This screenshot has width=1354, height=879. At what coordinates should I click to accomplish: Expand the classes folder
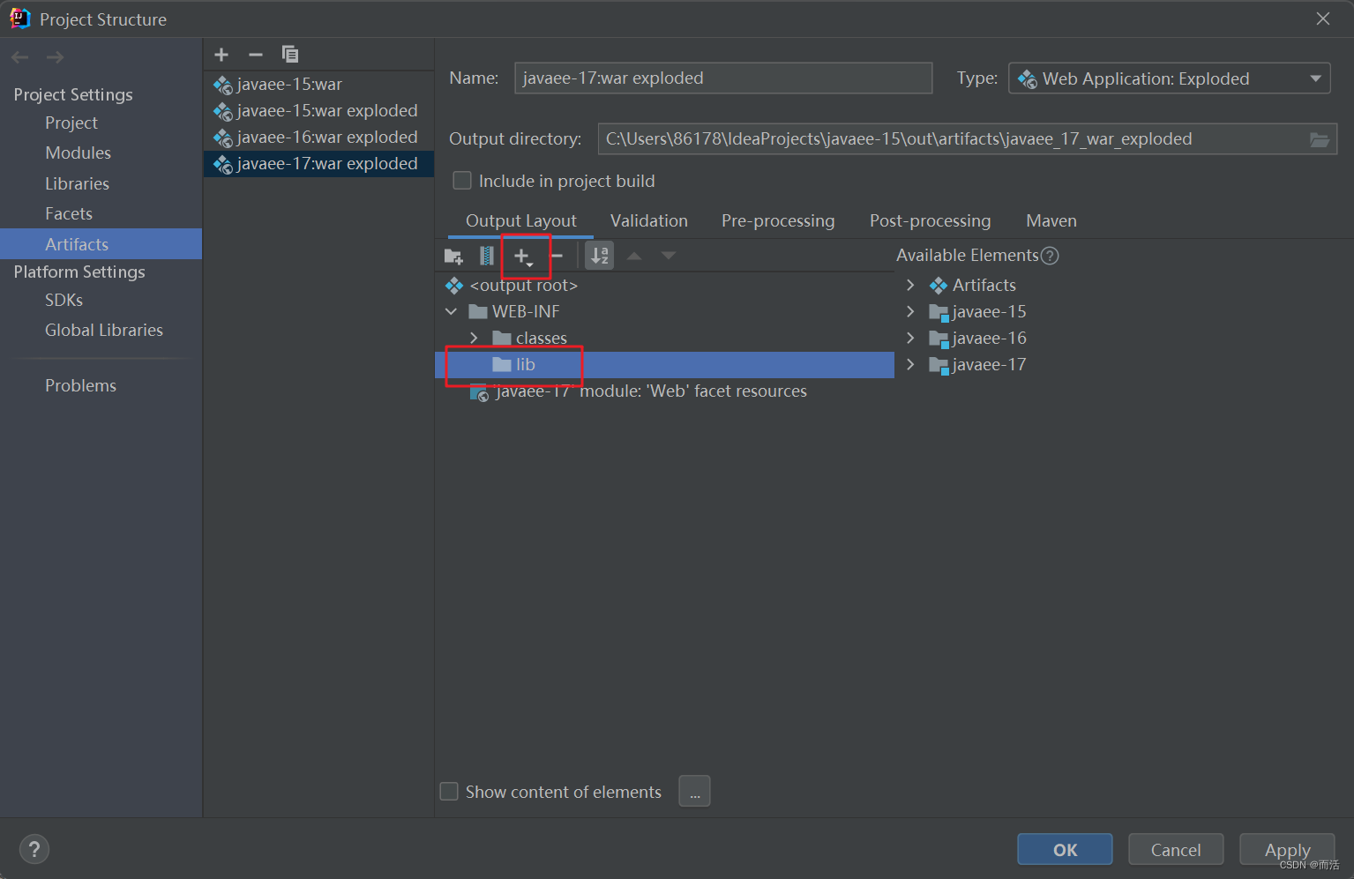[475, 339]
